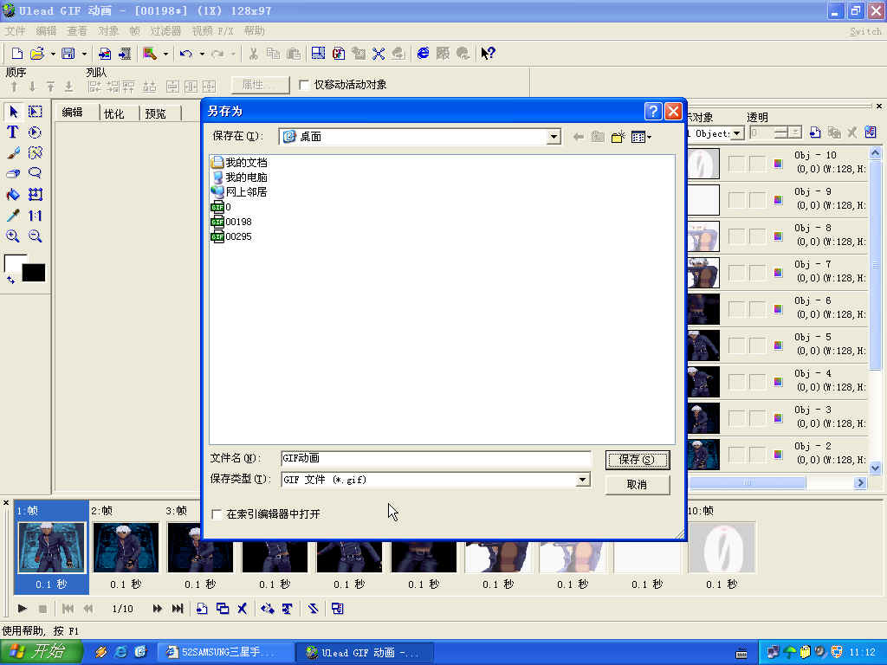This screenshot has height=665, width=887.
Task: Click the black background color swatch
Action: [34, 273]
